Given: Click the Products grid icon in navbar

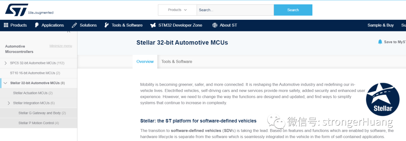Looking at the screenshot, I should click(6, 25).
